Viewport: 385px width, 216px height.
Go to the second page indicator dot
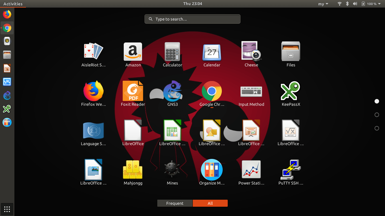point(377,115)
